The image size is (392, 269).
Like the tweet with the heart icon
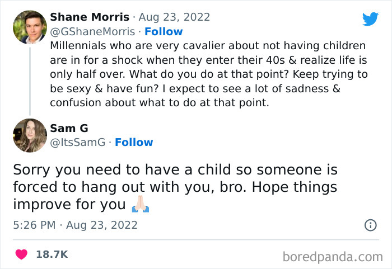coord(22,254)
